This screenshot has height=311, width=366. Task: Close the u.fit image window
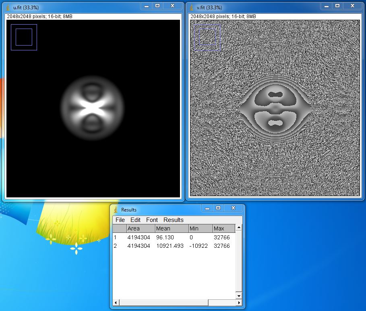click(x=172, y=6)
